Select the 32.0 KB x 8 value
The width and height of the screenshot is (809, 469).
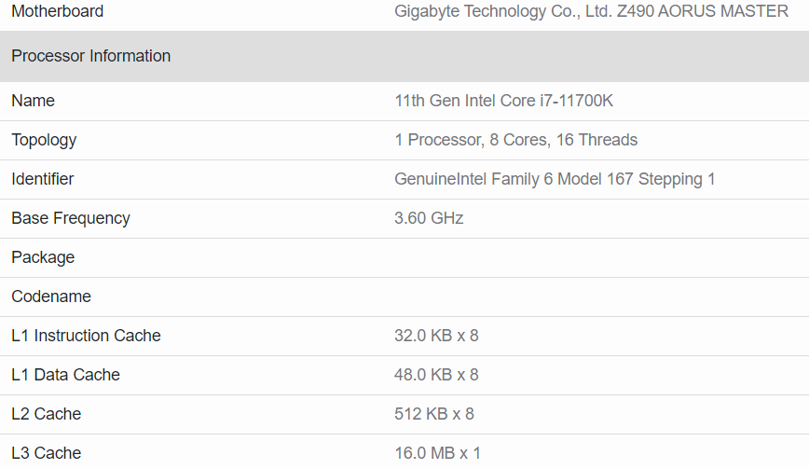pos(436,336)
